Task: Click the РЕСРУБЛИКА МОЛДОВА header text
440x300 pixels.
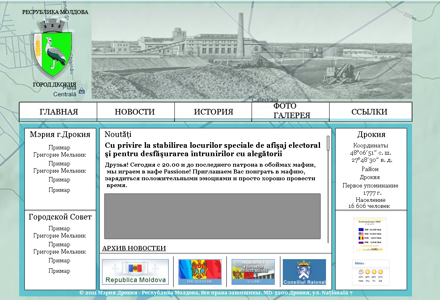Action: click(x=55, y=12)
